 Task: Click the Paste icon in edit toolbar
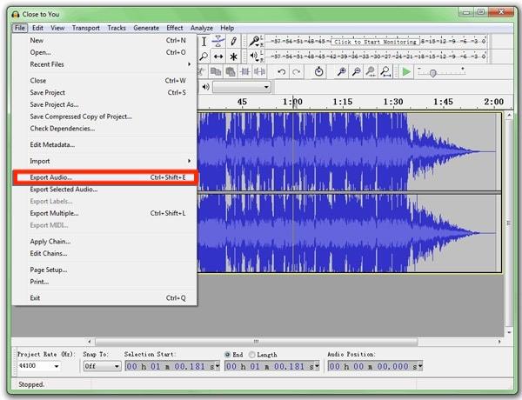(x=231, y=71)
